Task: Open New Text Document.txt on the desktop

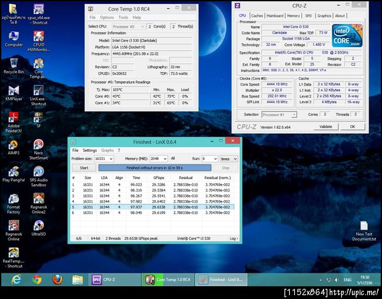Action: point(364,231)
